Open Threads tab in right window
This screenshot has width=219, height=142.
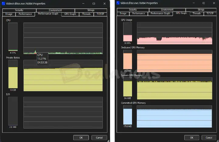(x=197, y=14)
